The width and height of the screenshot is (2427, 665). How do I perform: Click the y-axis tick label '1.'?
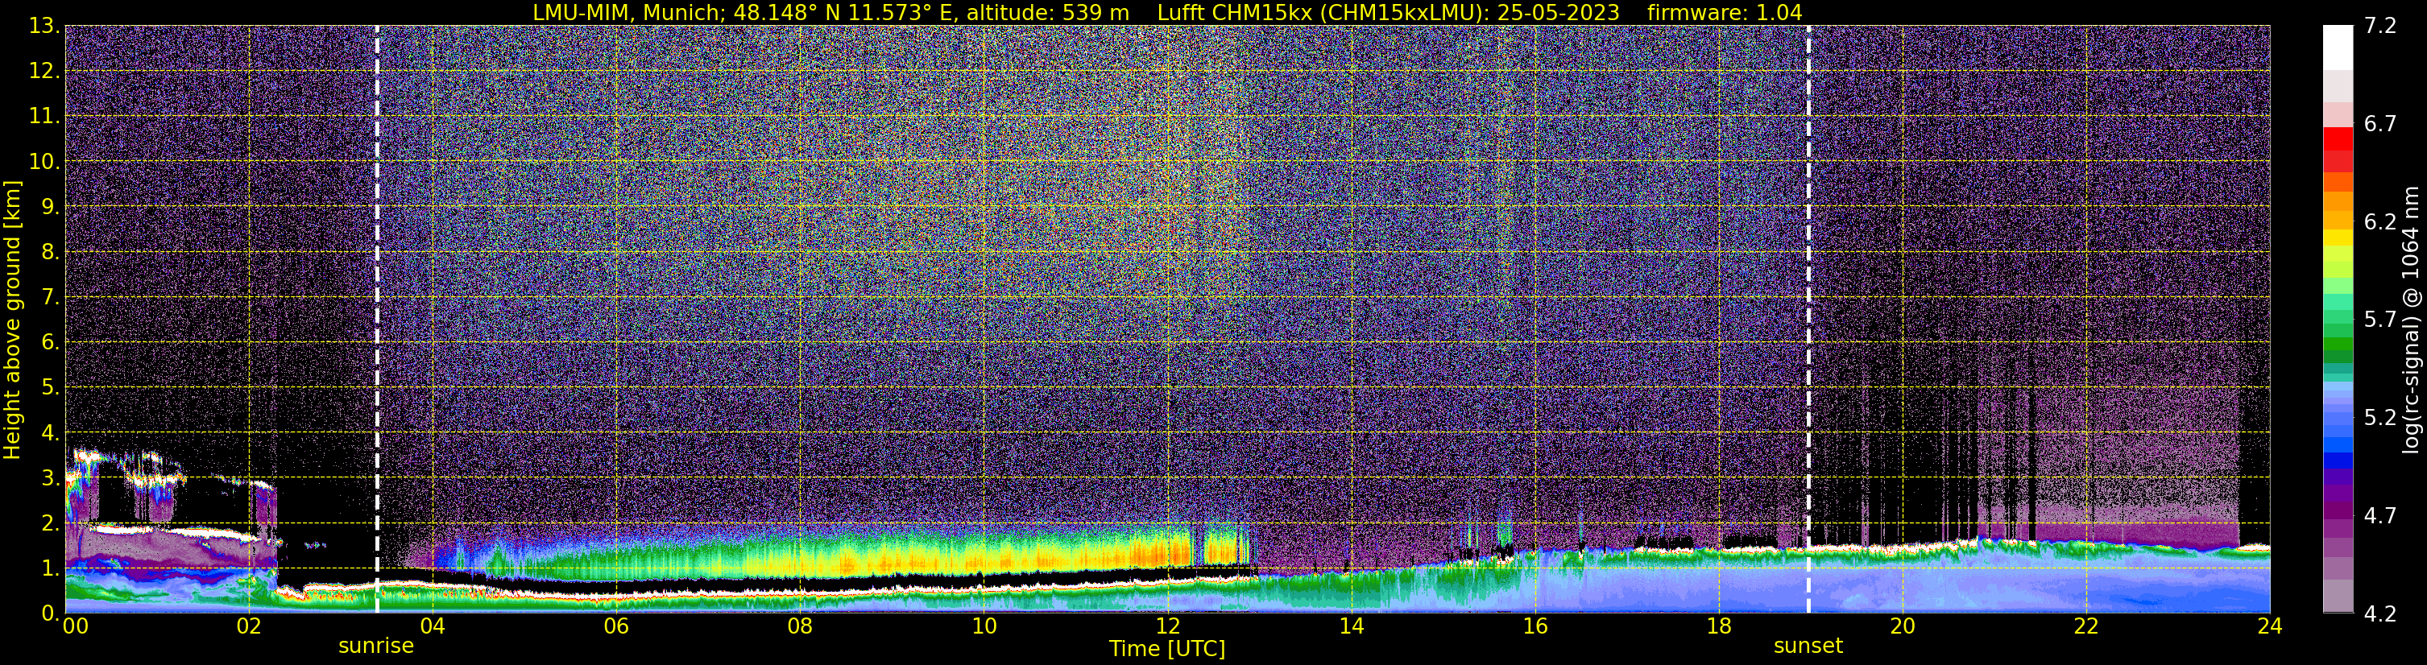pyautogui.click(x=51, y=568)
